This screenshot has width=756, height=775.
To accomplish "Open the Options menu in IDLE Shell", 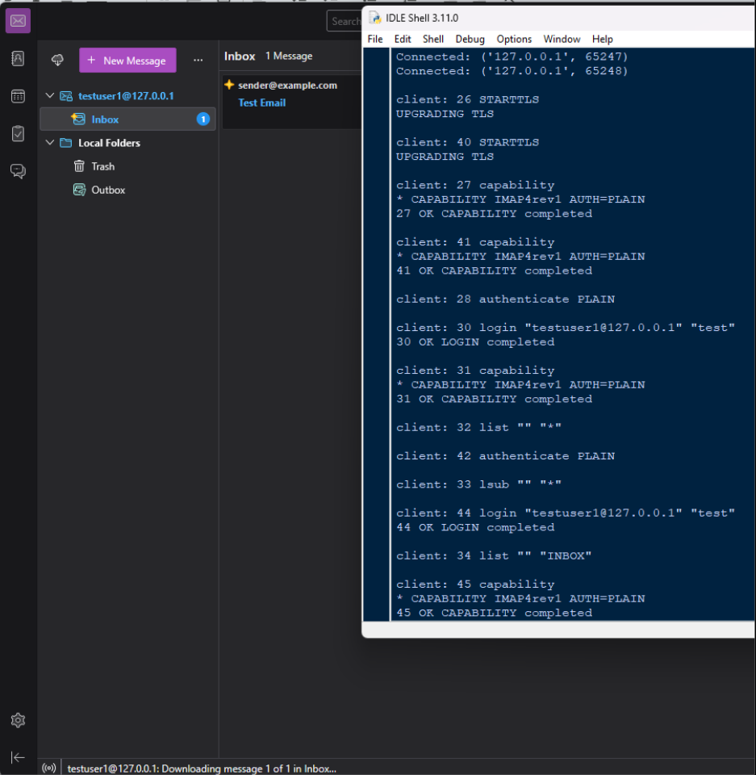I will coord(515,39).
